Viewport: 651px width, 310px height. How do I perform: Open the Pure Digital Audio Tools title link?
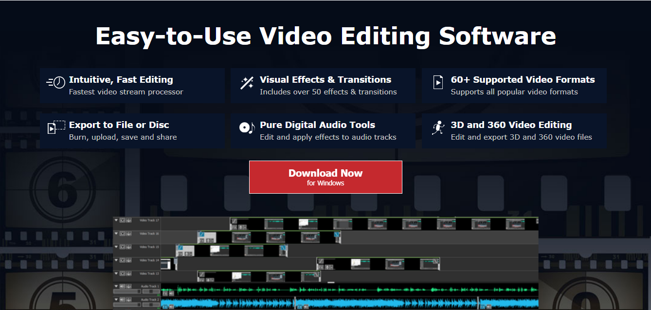(318, 125)
